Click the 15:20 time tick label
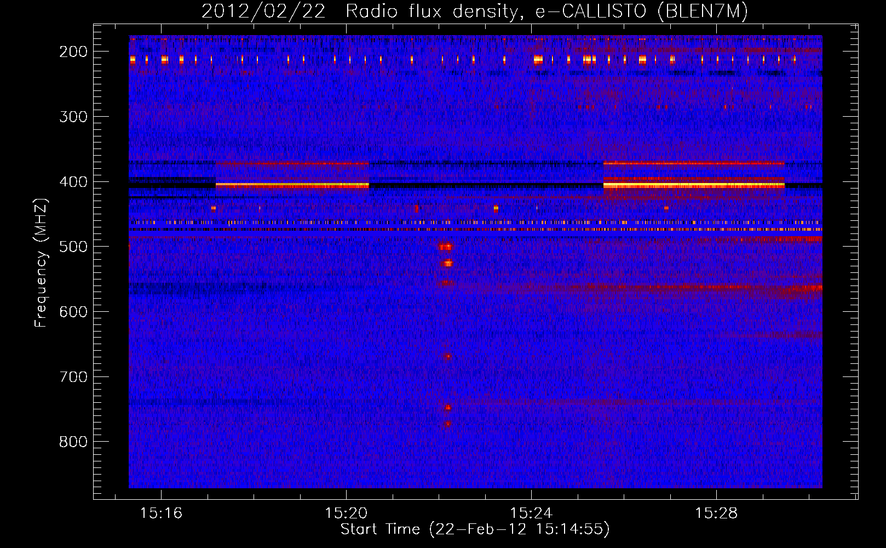Image resolution: width=886 pixels, height=548 pixels. point(346,513)
